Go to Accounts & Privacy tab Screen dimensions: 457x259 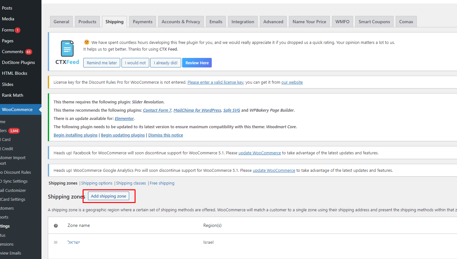tap(181, 22)
